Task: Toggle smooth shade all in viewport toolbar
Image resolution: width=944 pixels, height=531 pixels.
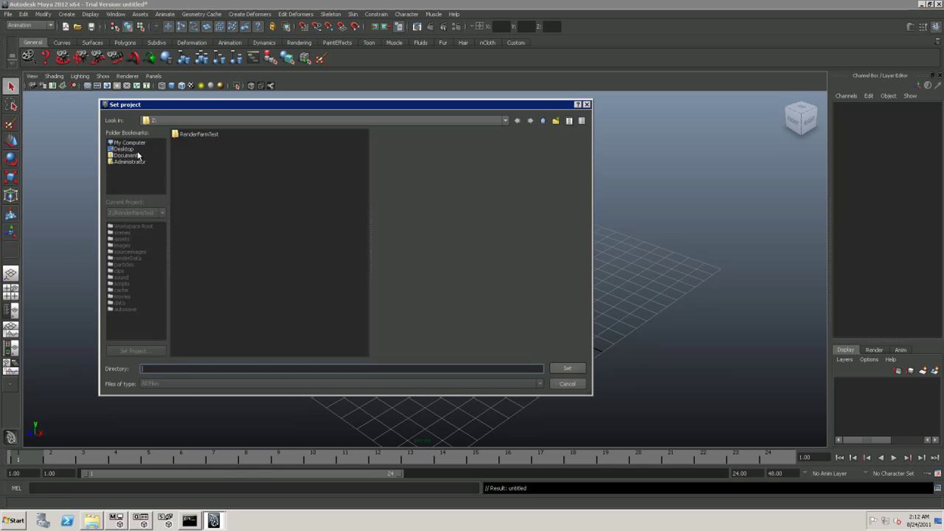Action: tap(171, 86)
